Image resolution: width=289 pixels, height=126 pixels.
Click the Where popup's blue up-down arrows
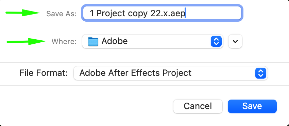(216, 41)
